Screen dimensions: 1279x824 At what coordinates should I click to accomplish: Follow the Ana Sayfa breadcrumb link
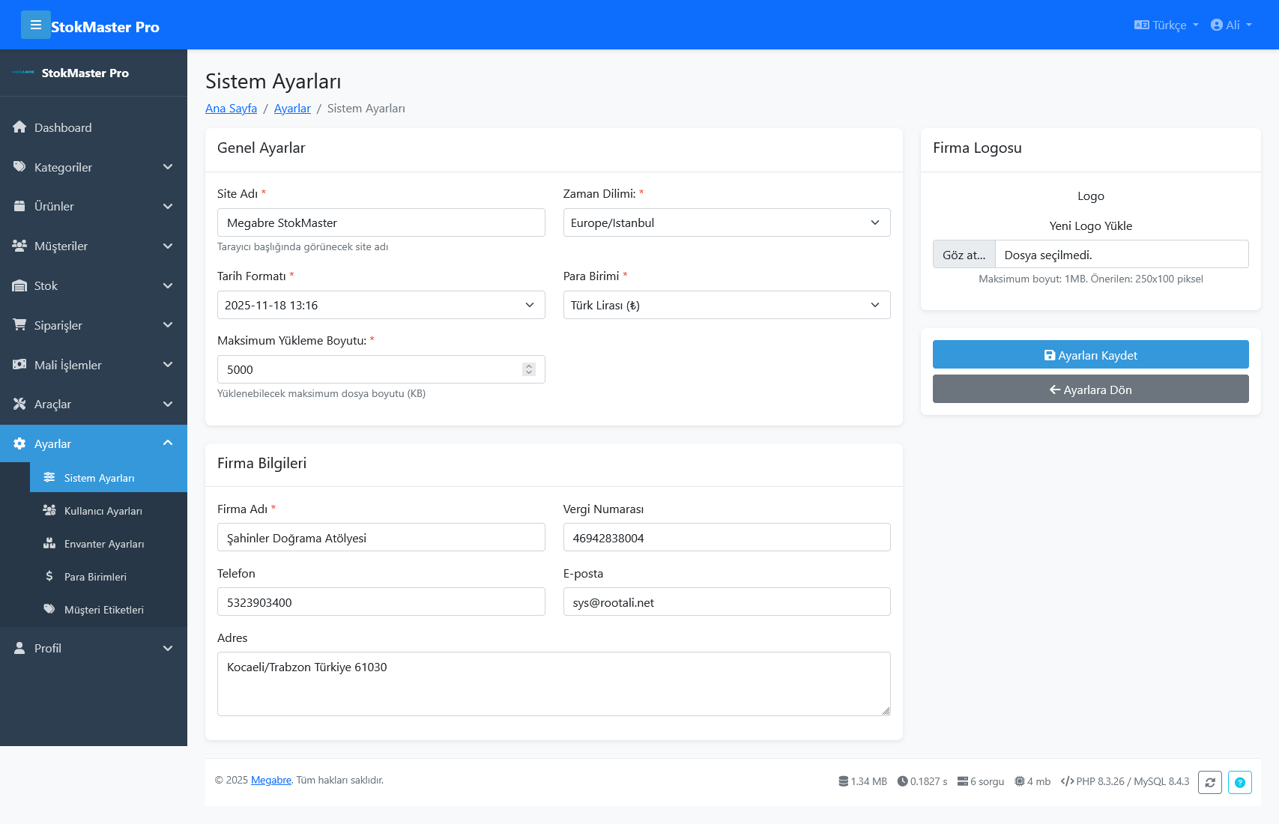(230, 109)
